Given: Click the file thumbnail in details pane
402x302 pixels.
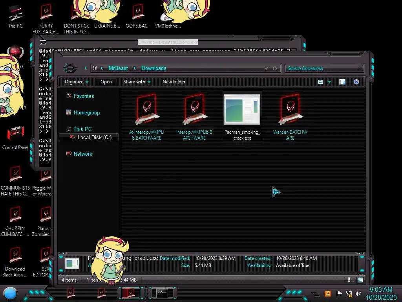Looking at the screenshot, I should [72, 263].
